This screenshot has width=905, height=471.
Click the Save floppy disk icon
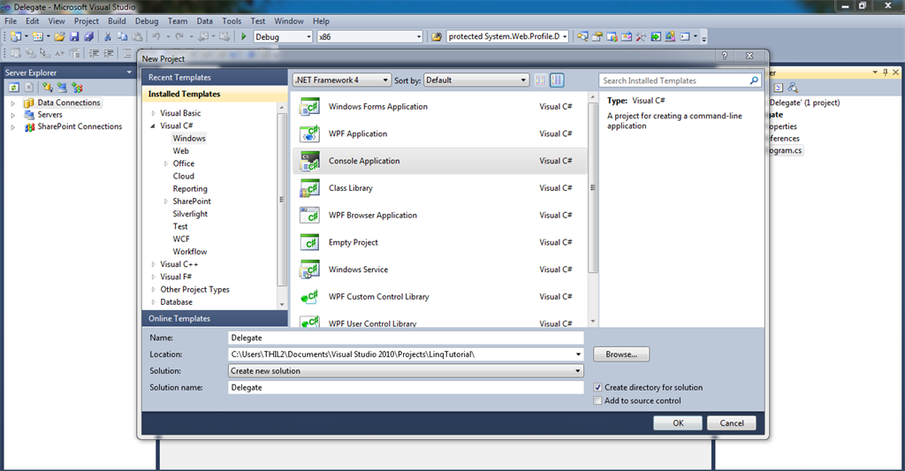74,36
